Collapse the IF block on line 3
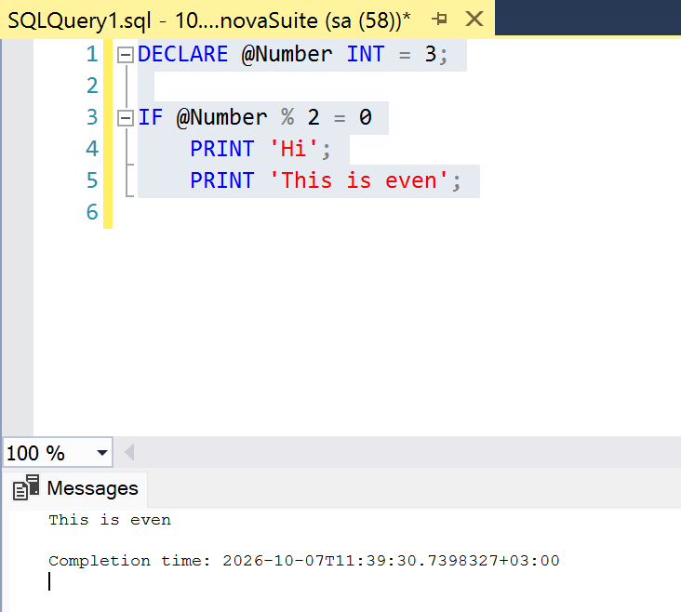The image size is (681, 612). tap(126, 118)
